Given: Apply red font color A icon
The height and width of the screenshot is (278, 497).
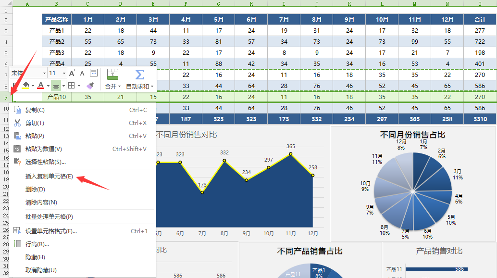Looking at the screenshot, I should point(40,85).
